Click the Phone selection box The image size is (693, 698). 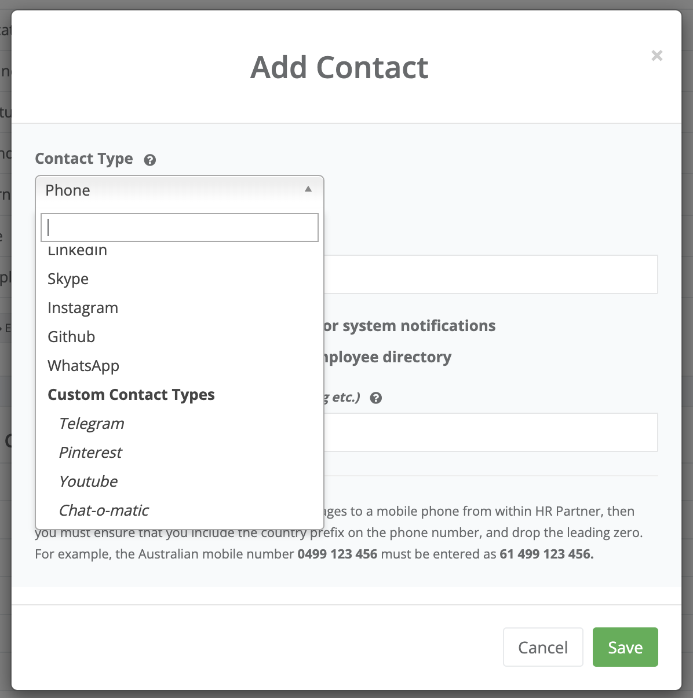[174, 190]
